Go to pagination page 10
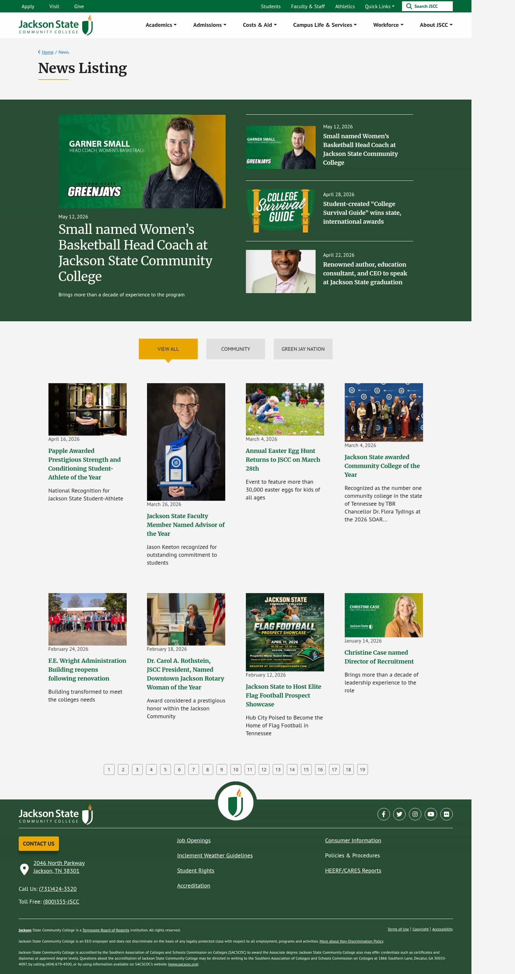Viewport: 515px width, 974px height. pos(236,769)
